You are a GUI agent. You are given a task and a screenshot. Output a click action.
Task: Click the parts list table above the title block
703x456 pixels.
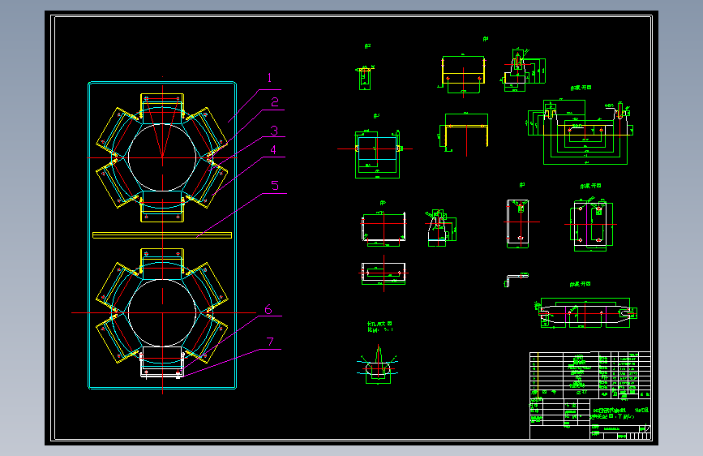tap(590, 375)
